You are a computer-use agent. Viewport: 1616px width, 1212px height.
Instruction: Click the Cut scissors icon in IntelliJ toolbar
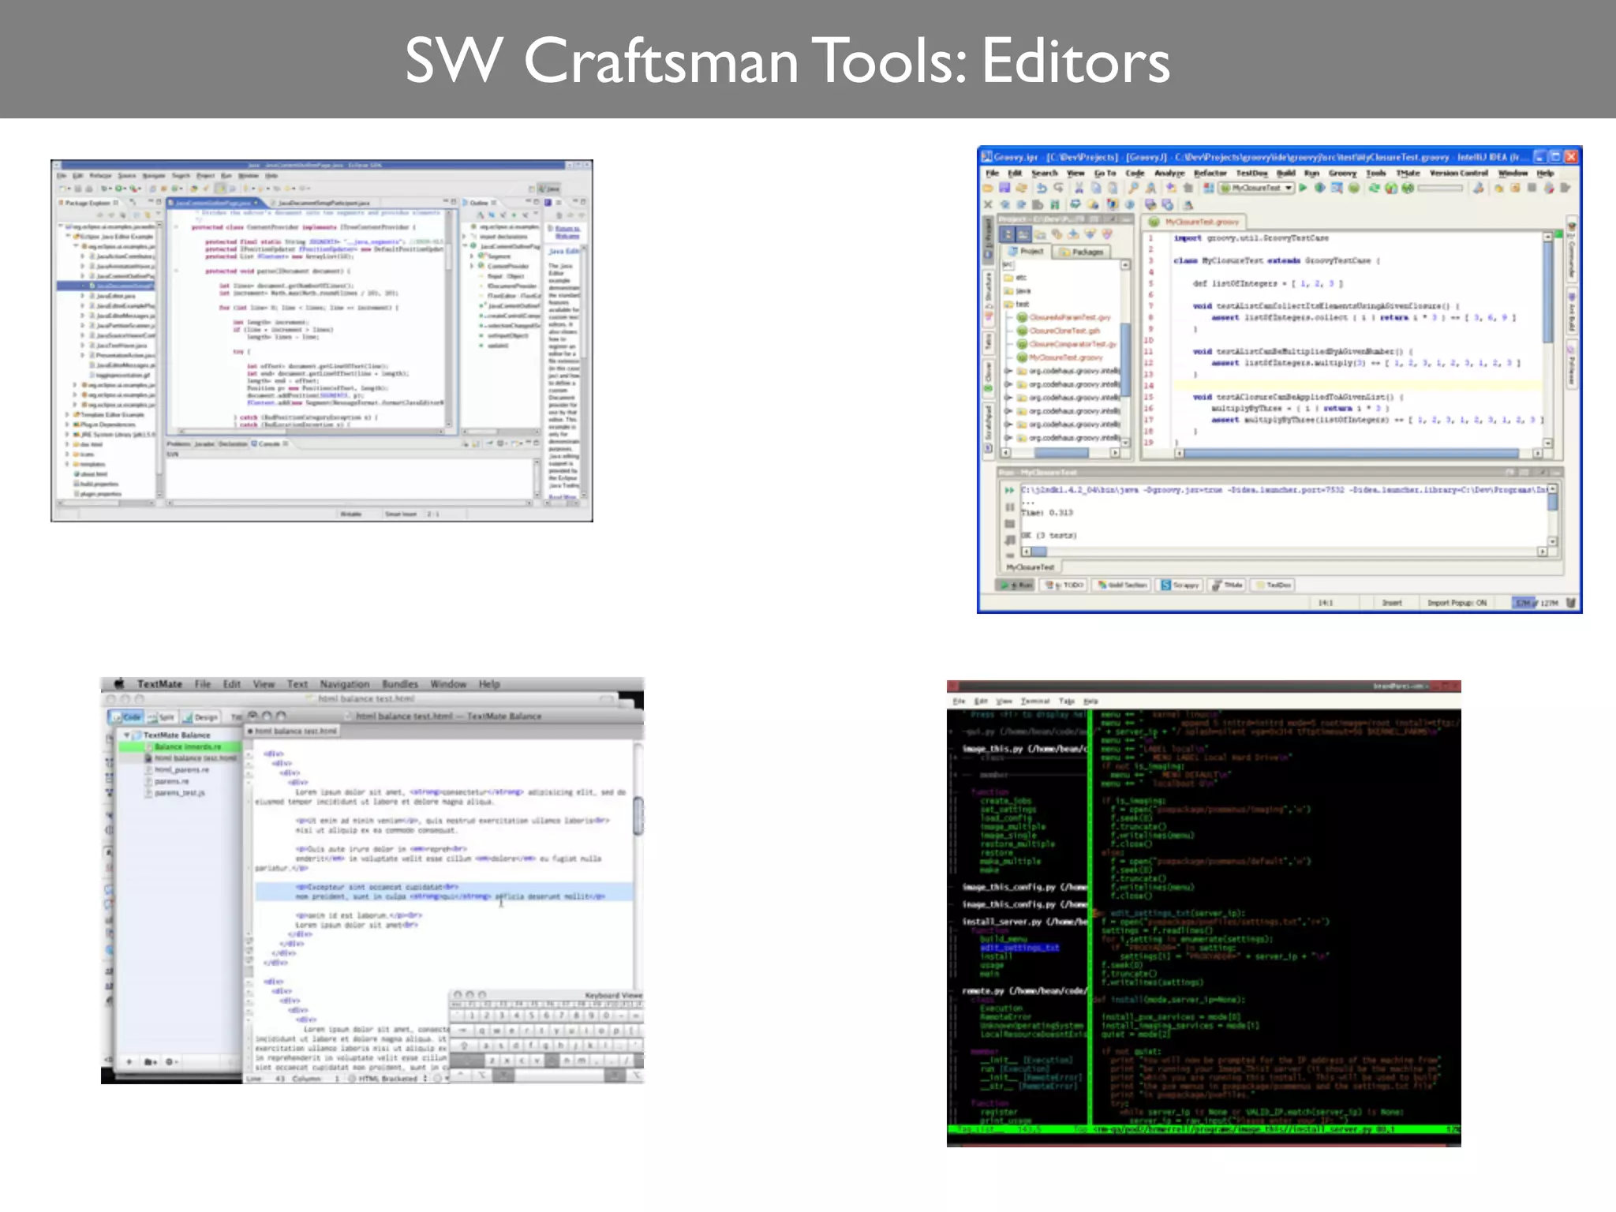click(x=1079, y=188)
